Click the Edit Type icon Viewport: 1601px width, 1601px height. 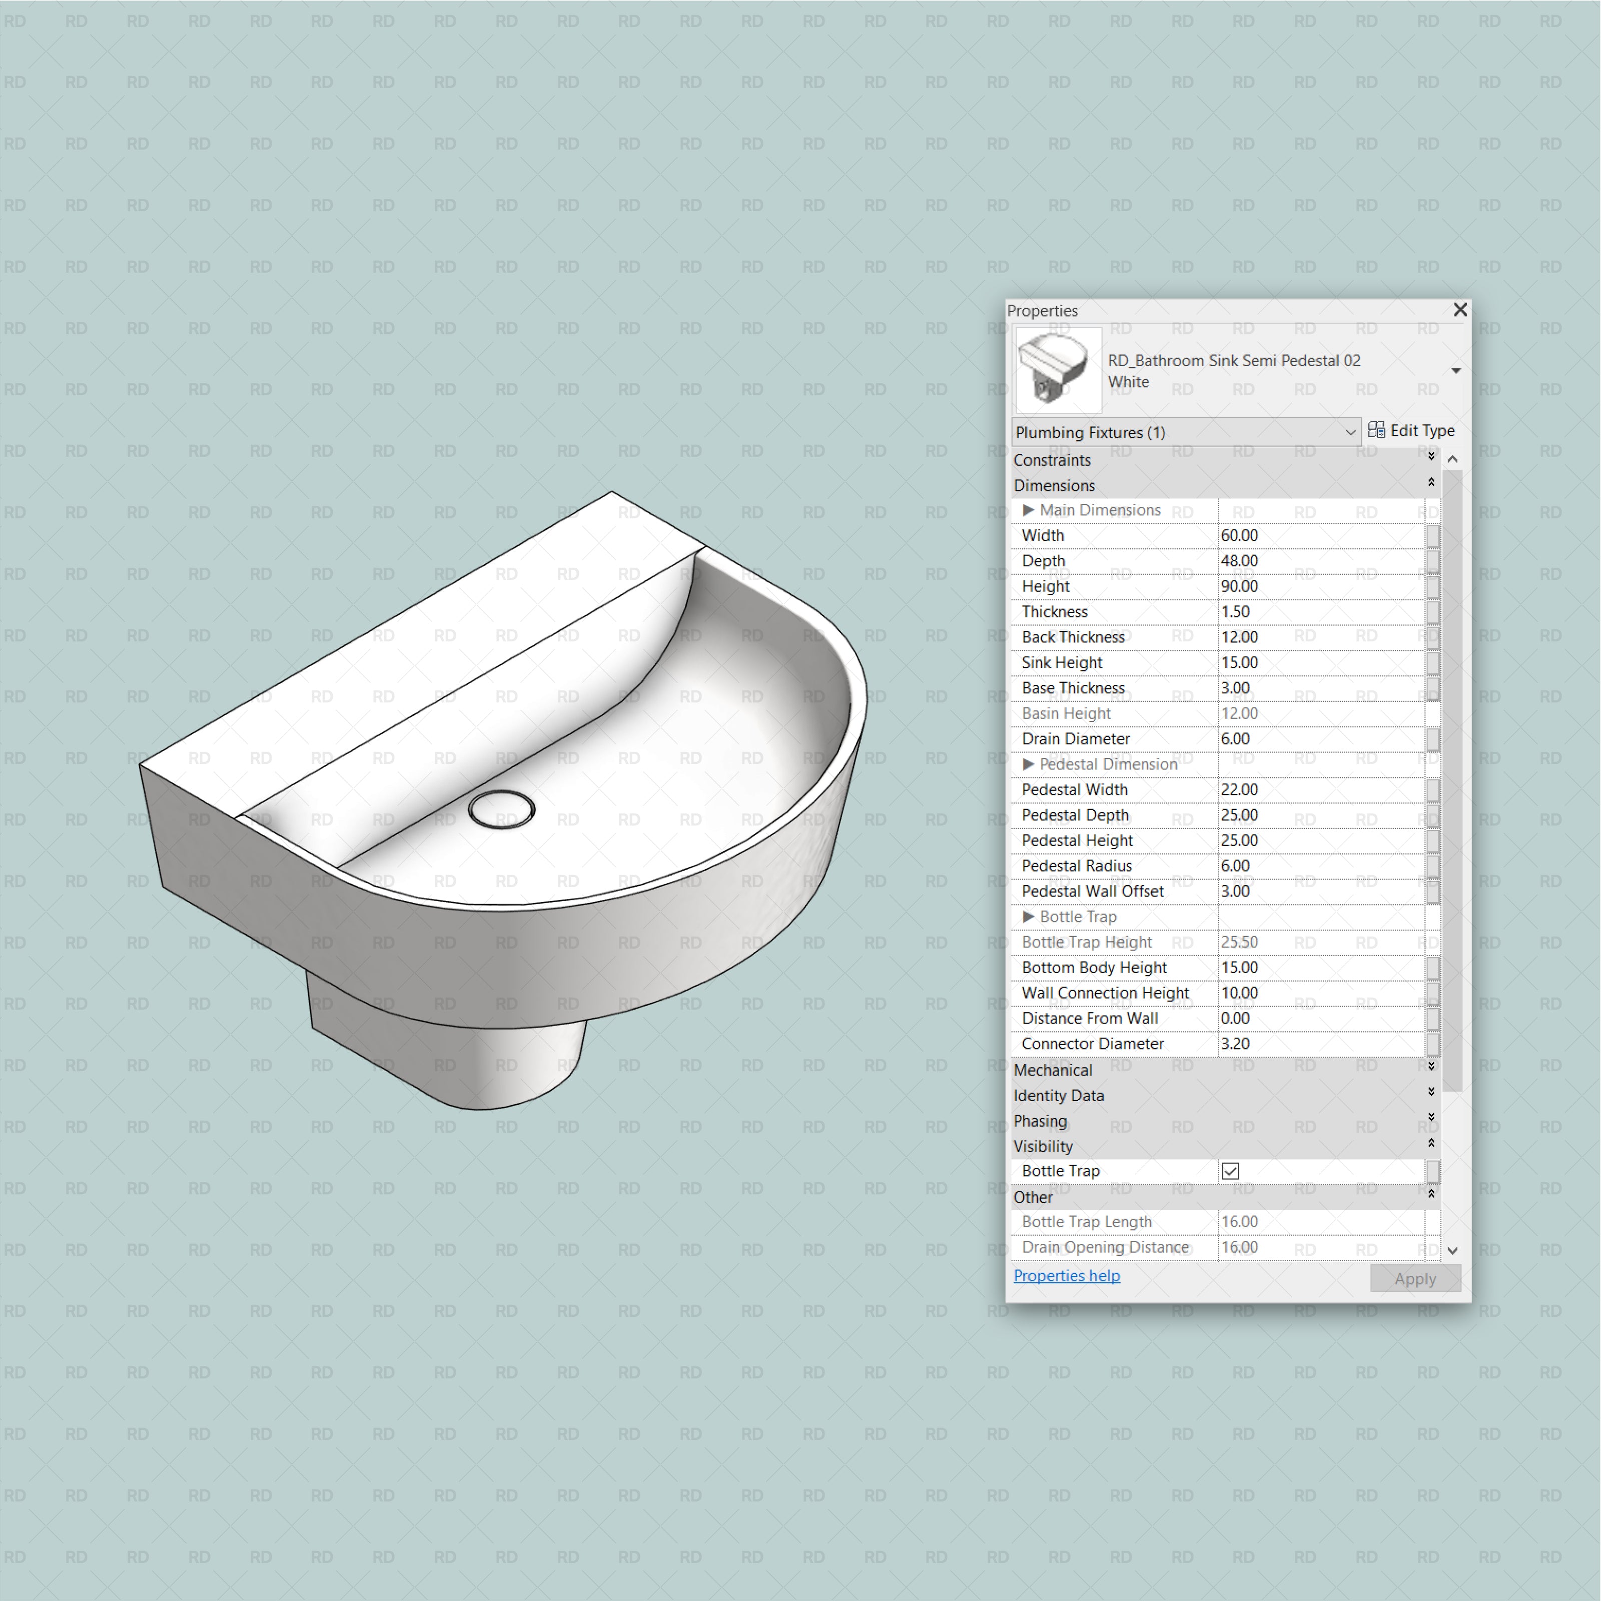pos(1376,431)
